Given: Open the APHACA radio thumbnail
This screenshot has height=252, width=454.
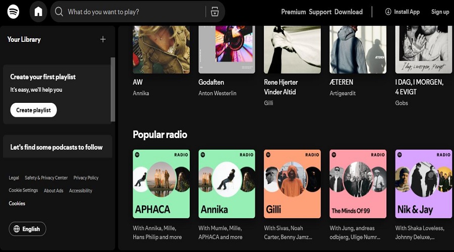Looking at the screenshot, I should click(161, 183).
